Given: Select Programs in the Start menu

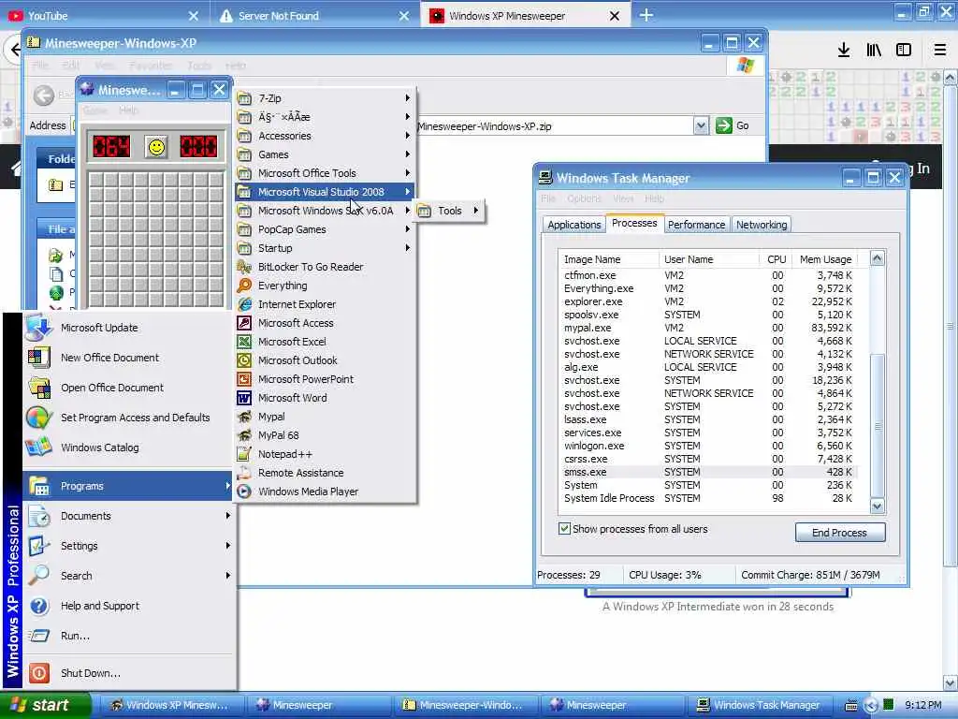Looking at the screenshot, I should coord(128,486).
